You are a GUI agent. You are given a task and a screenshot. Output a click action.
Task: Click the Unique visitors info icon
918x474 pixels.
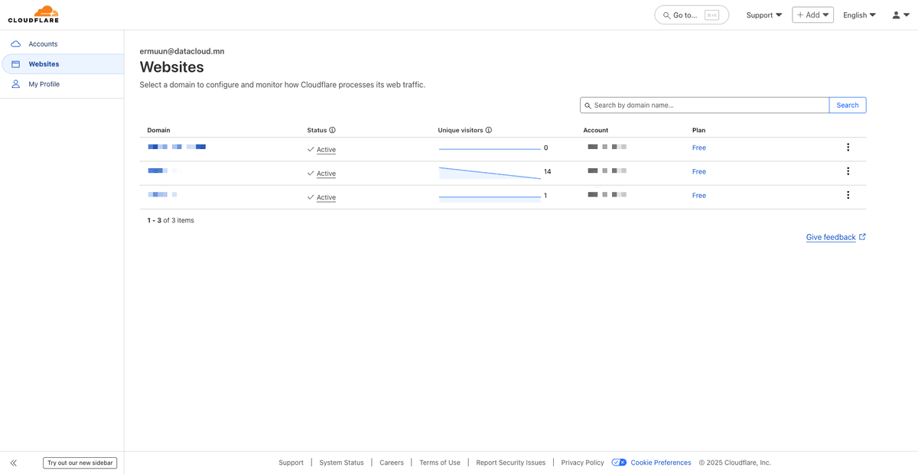point(489,130)
